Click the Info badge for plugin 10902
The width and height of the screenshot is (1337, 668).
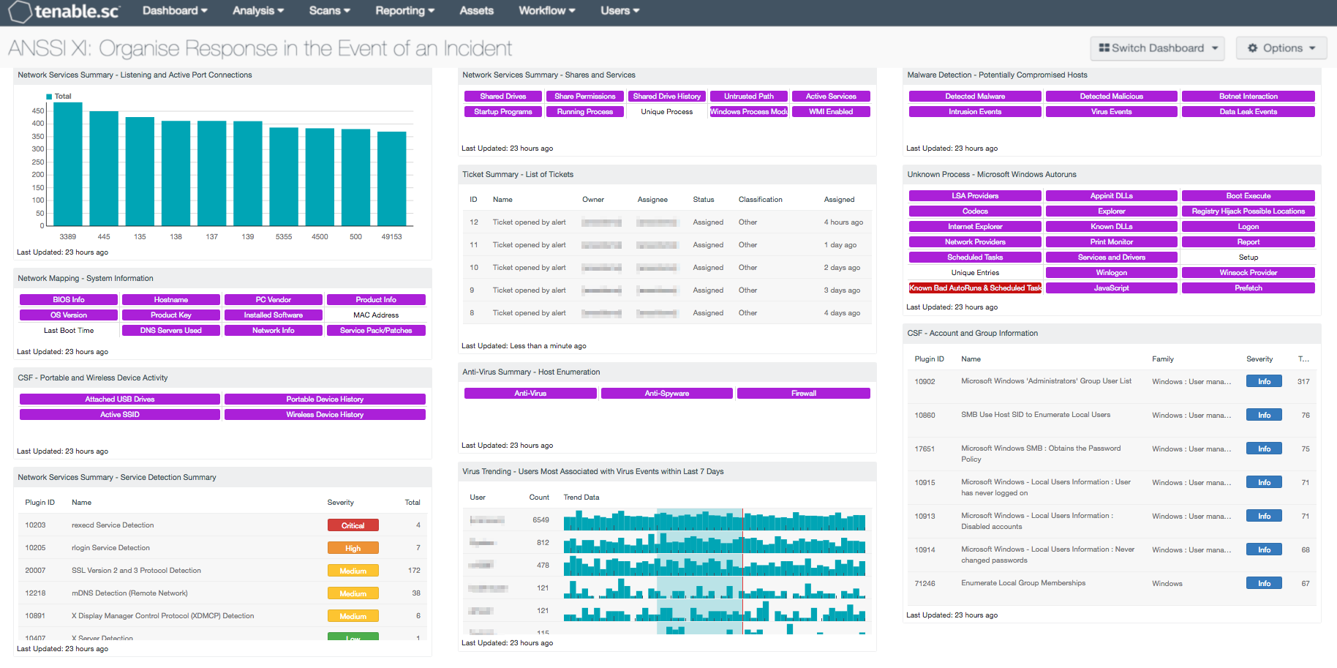click(1264, 382)
